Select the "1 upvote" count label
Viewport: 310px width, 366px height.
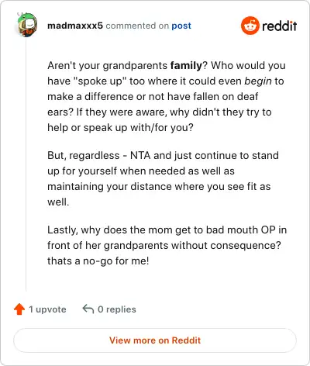[47, 309]
